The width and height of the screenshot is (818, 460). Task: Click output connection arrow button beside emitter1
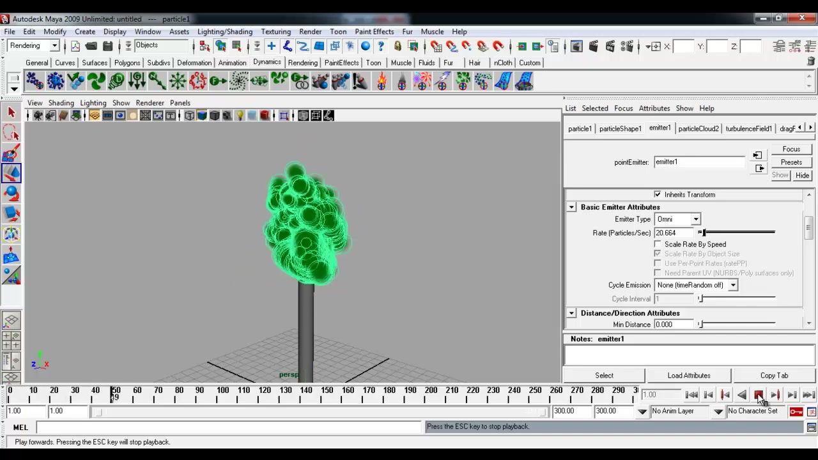759,169
